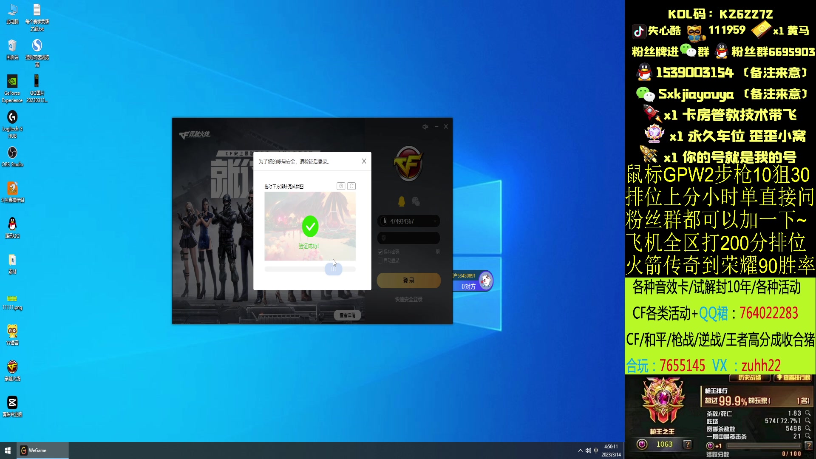The image size is (816, 459).
Task: Open GeForce Experience desktop icon
Action: click(x=12, y=89)
